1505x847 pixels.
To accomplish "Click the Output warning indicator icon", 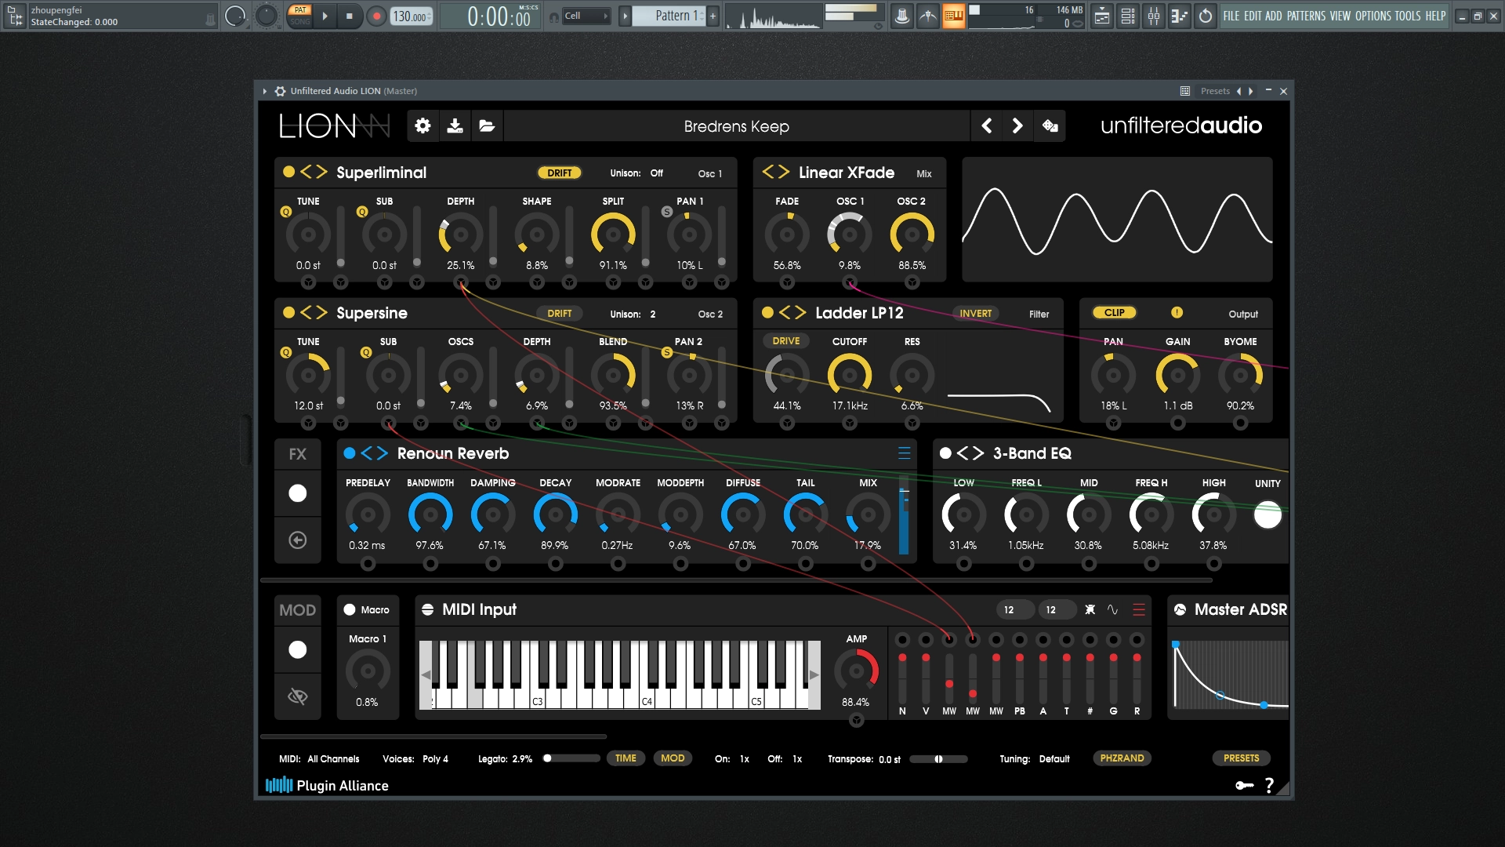I will click(x=1177, y=312).
